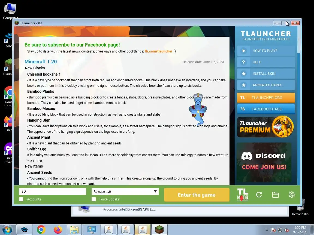This screenshot has height=235, width=314.
Task: Open the Facebook Page button
Action: (266, 109)
